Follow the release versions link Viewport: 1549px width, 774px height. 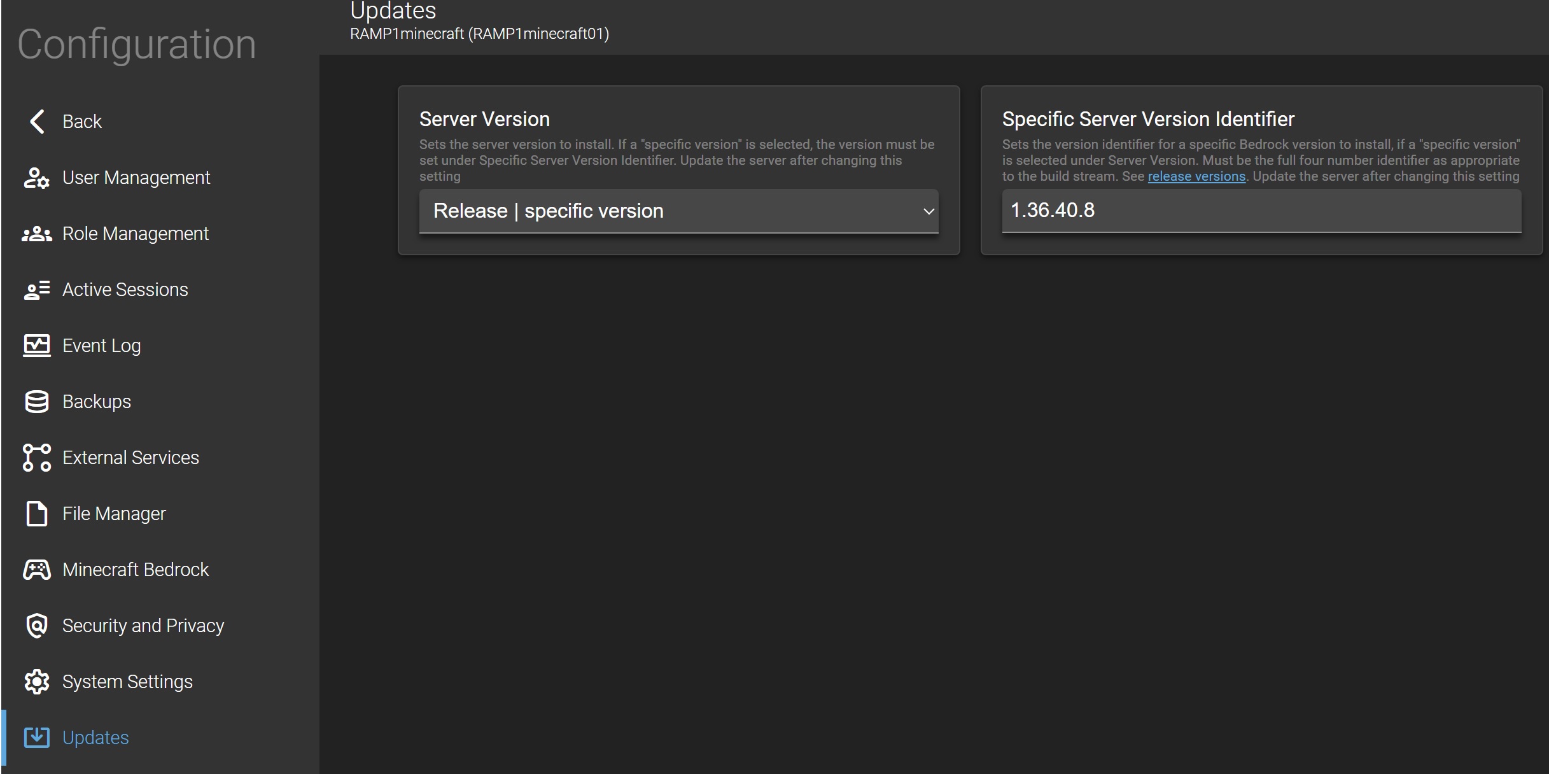tap(1196, 176)
